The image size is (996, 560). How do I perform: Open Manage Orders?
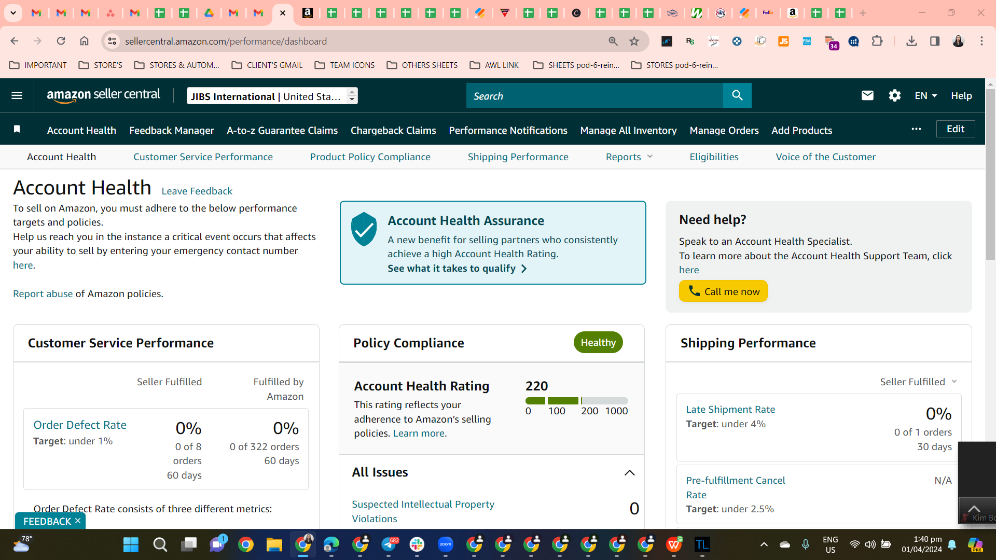(x=724, y=130)
